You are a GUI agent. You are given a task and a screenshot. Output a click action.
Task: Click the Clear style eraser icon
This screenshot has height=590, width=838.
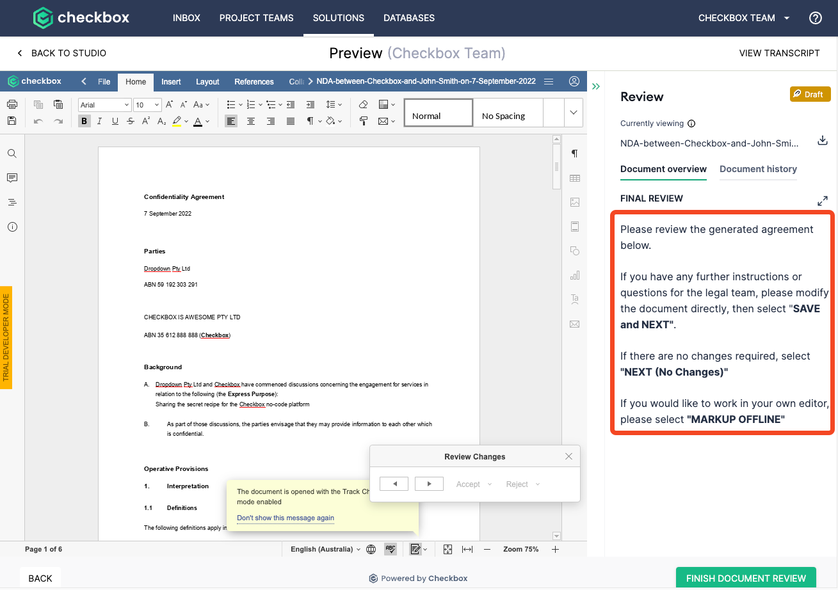[x=363, y=104]
